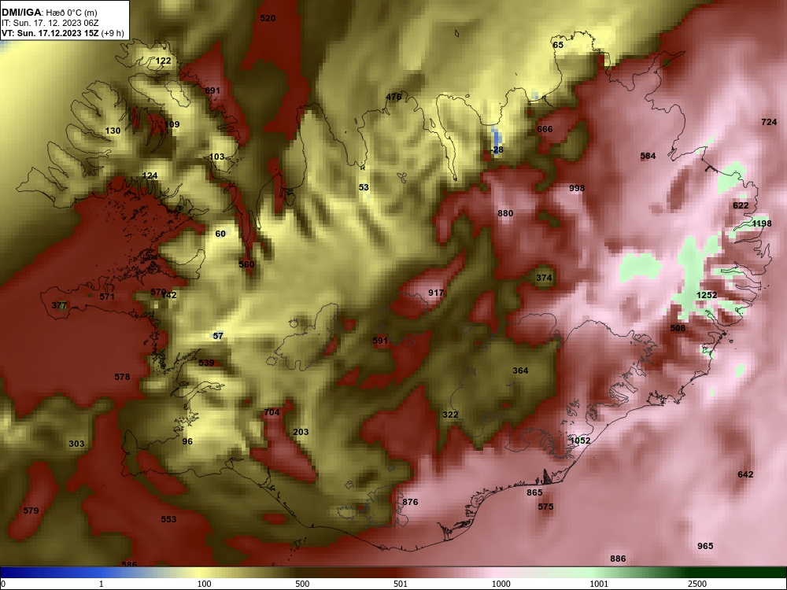This screenshot has height=590, width=787.
Task: Click the 364 value label
Action: pyautogui.click(x=520, y=371)
